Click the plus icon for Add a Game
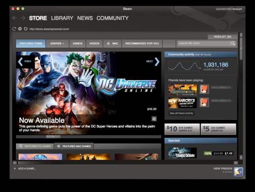The height and width of the screenshot is (192, 255). click(15, 169)
